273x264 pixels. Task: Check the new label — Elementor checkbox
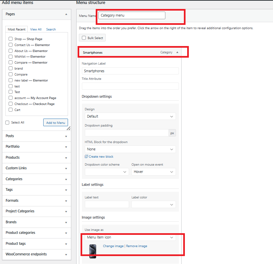(x=11, y=80)
